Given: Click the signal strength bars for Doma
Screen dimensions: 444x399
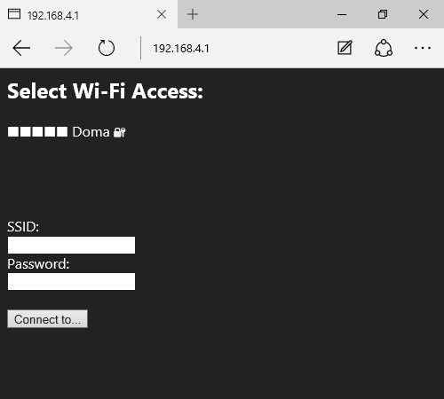Looking at the screenshot, I should (37, 132).
